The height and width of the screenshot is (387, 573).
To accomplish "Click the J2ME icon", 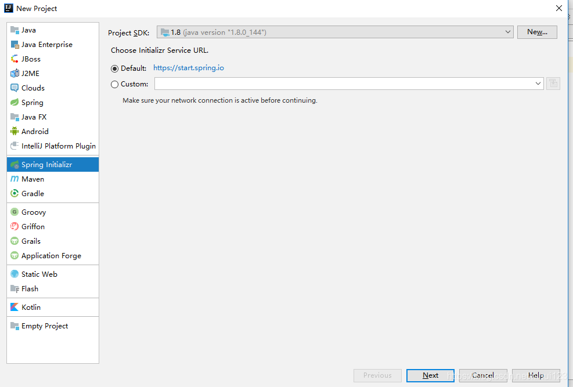I will tap(15, 73).
